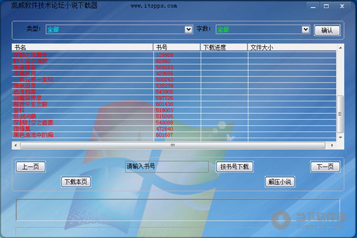This screenshot has height=238, width=357.
Task: Click book number 549088
Action: coord(164,122)
